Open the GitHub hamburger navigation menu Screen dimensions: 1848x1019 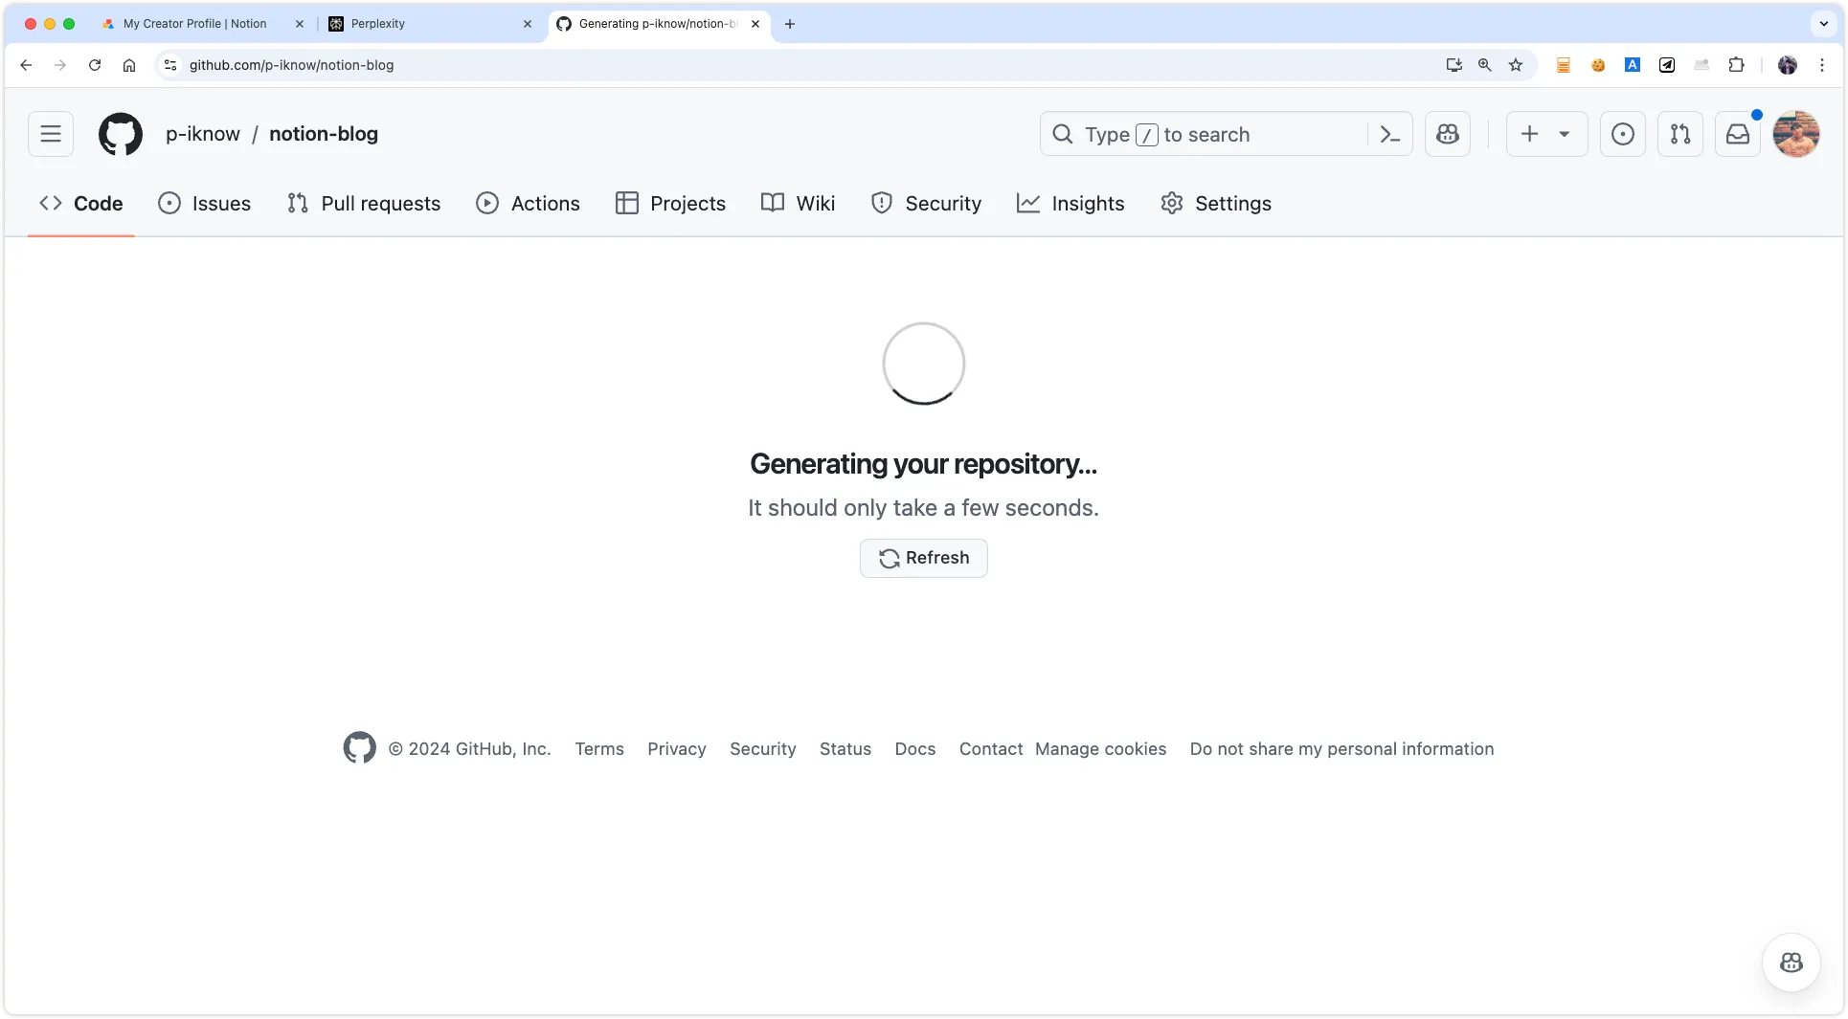(x=51, y=134)
